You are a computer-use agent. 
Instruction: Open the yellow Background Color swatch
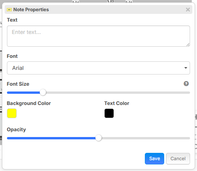coord(12,113)
